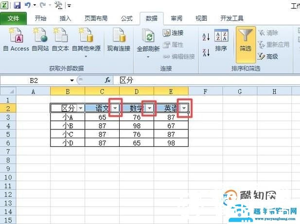Click the fx insert function icon
The image size is (300, 224).
[107, 80]
